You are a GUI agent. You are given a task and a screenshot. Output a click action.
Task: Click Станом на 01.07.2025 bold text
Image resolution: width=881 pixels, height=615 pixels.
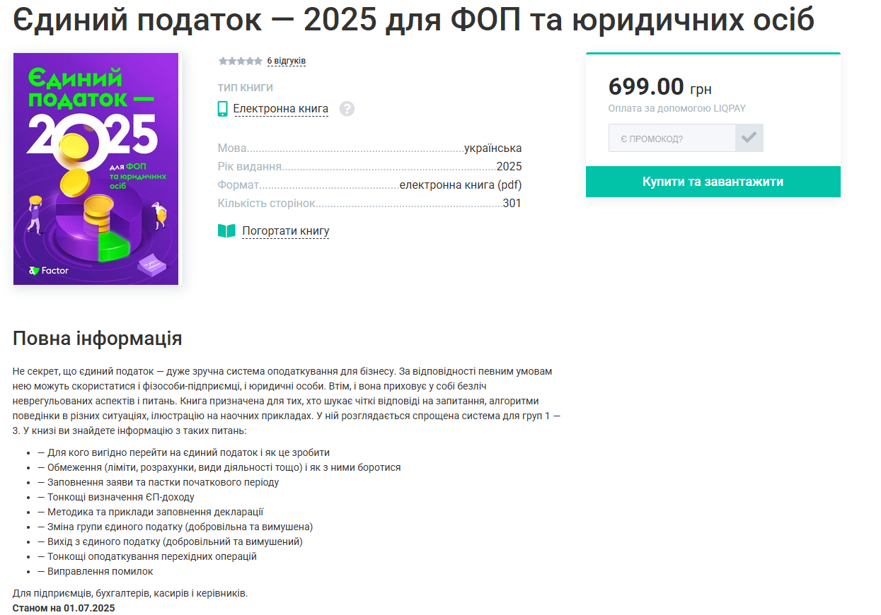64,608
